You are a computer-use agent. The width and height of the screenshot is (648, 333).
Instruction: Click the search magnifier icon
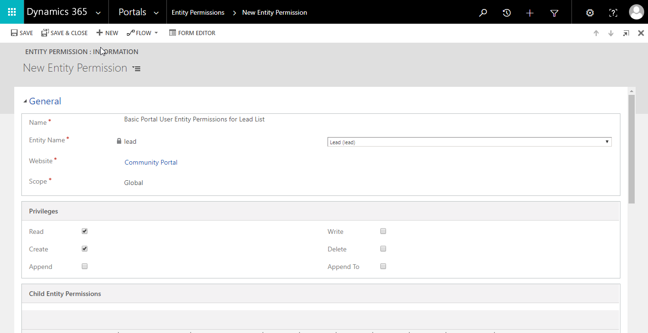coord(483,13)
